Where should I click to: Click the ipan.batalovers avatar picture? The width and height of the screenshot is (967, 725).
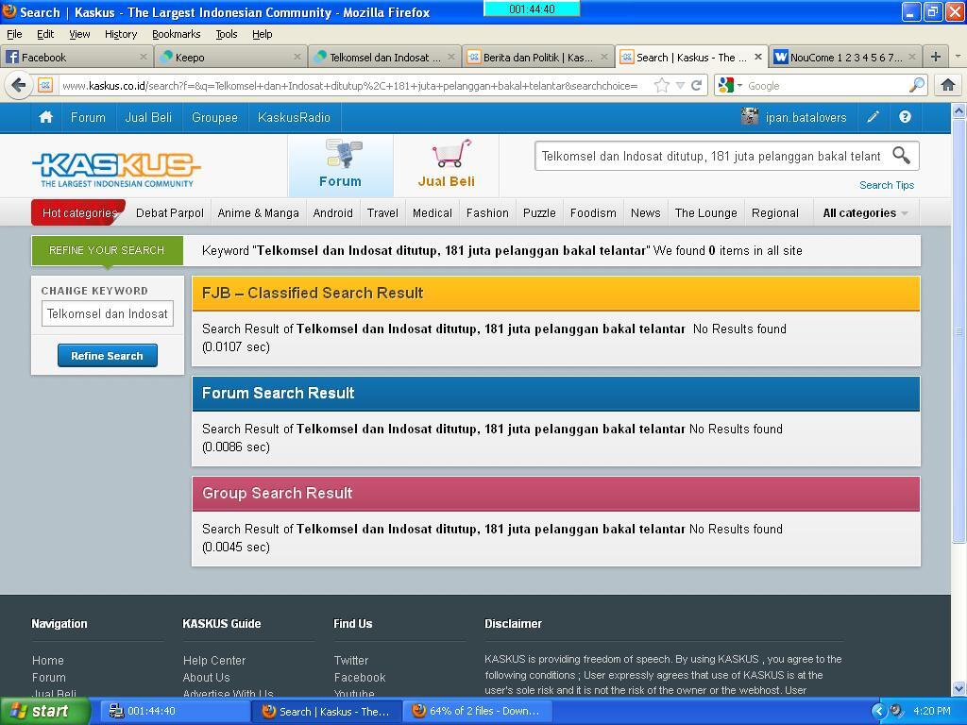(749, 116)
